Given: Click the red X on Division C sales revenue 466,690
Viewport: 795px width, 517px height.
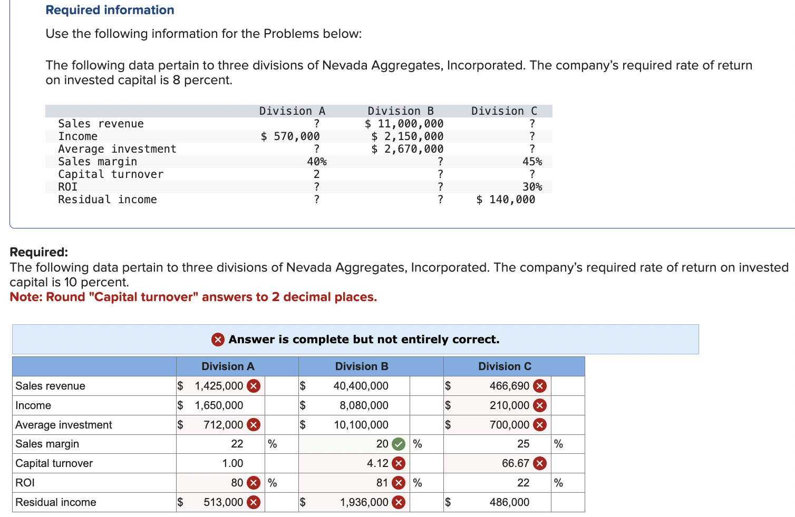Looking at the screenshot, I should (x=540, y=386).
